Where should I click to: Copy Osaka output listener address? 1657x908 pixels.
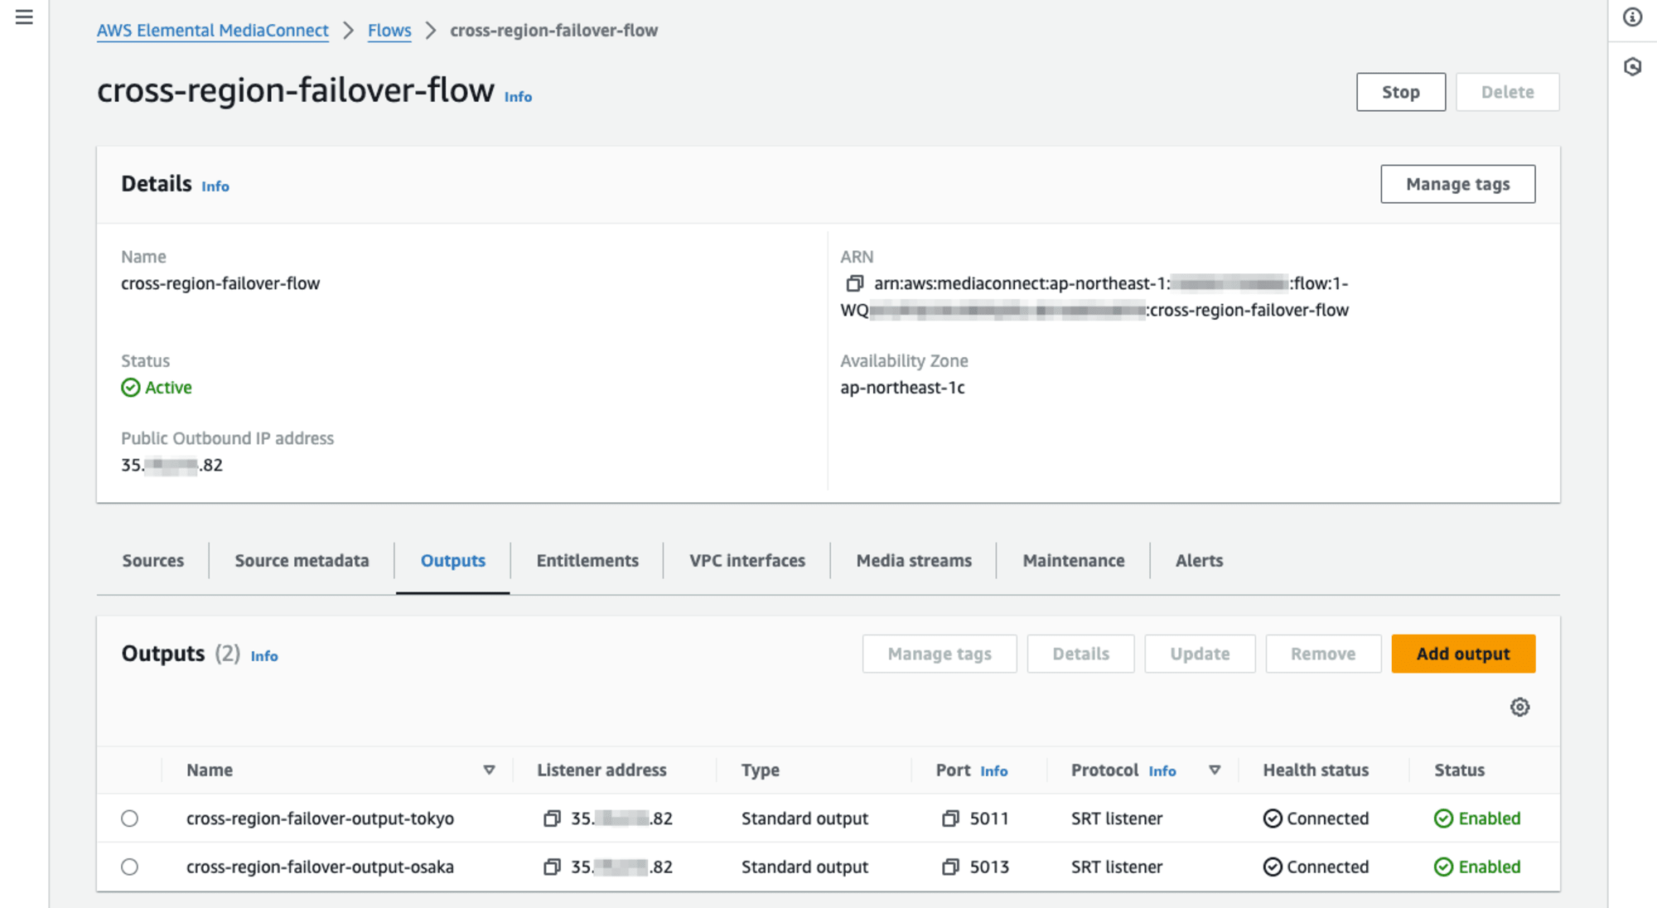(x=552, y=867)
